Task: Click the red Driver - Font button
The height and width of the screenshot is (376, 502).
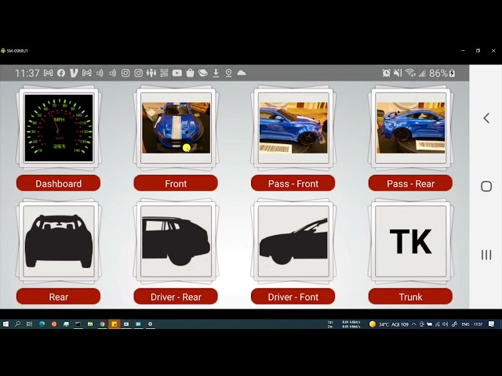Action: coord(293,296)
